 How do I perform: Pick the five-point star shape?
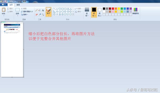(x=60, y=14)
